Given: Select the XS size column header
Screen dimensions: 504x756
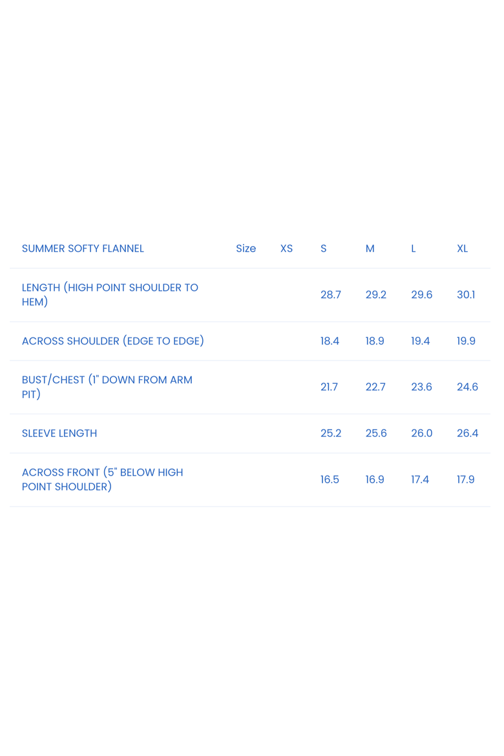Looking at the screenshot, I should click(286, 248).
